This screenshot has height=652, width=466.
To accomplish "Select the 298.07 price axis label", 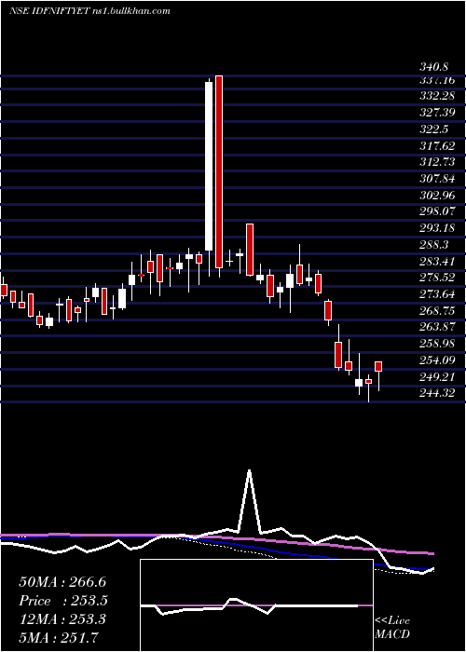I will (436, 211).
